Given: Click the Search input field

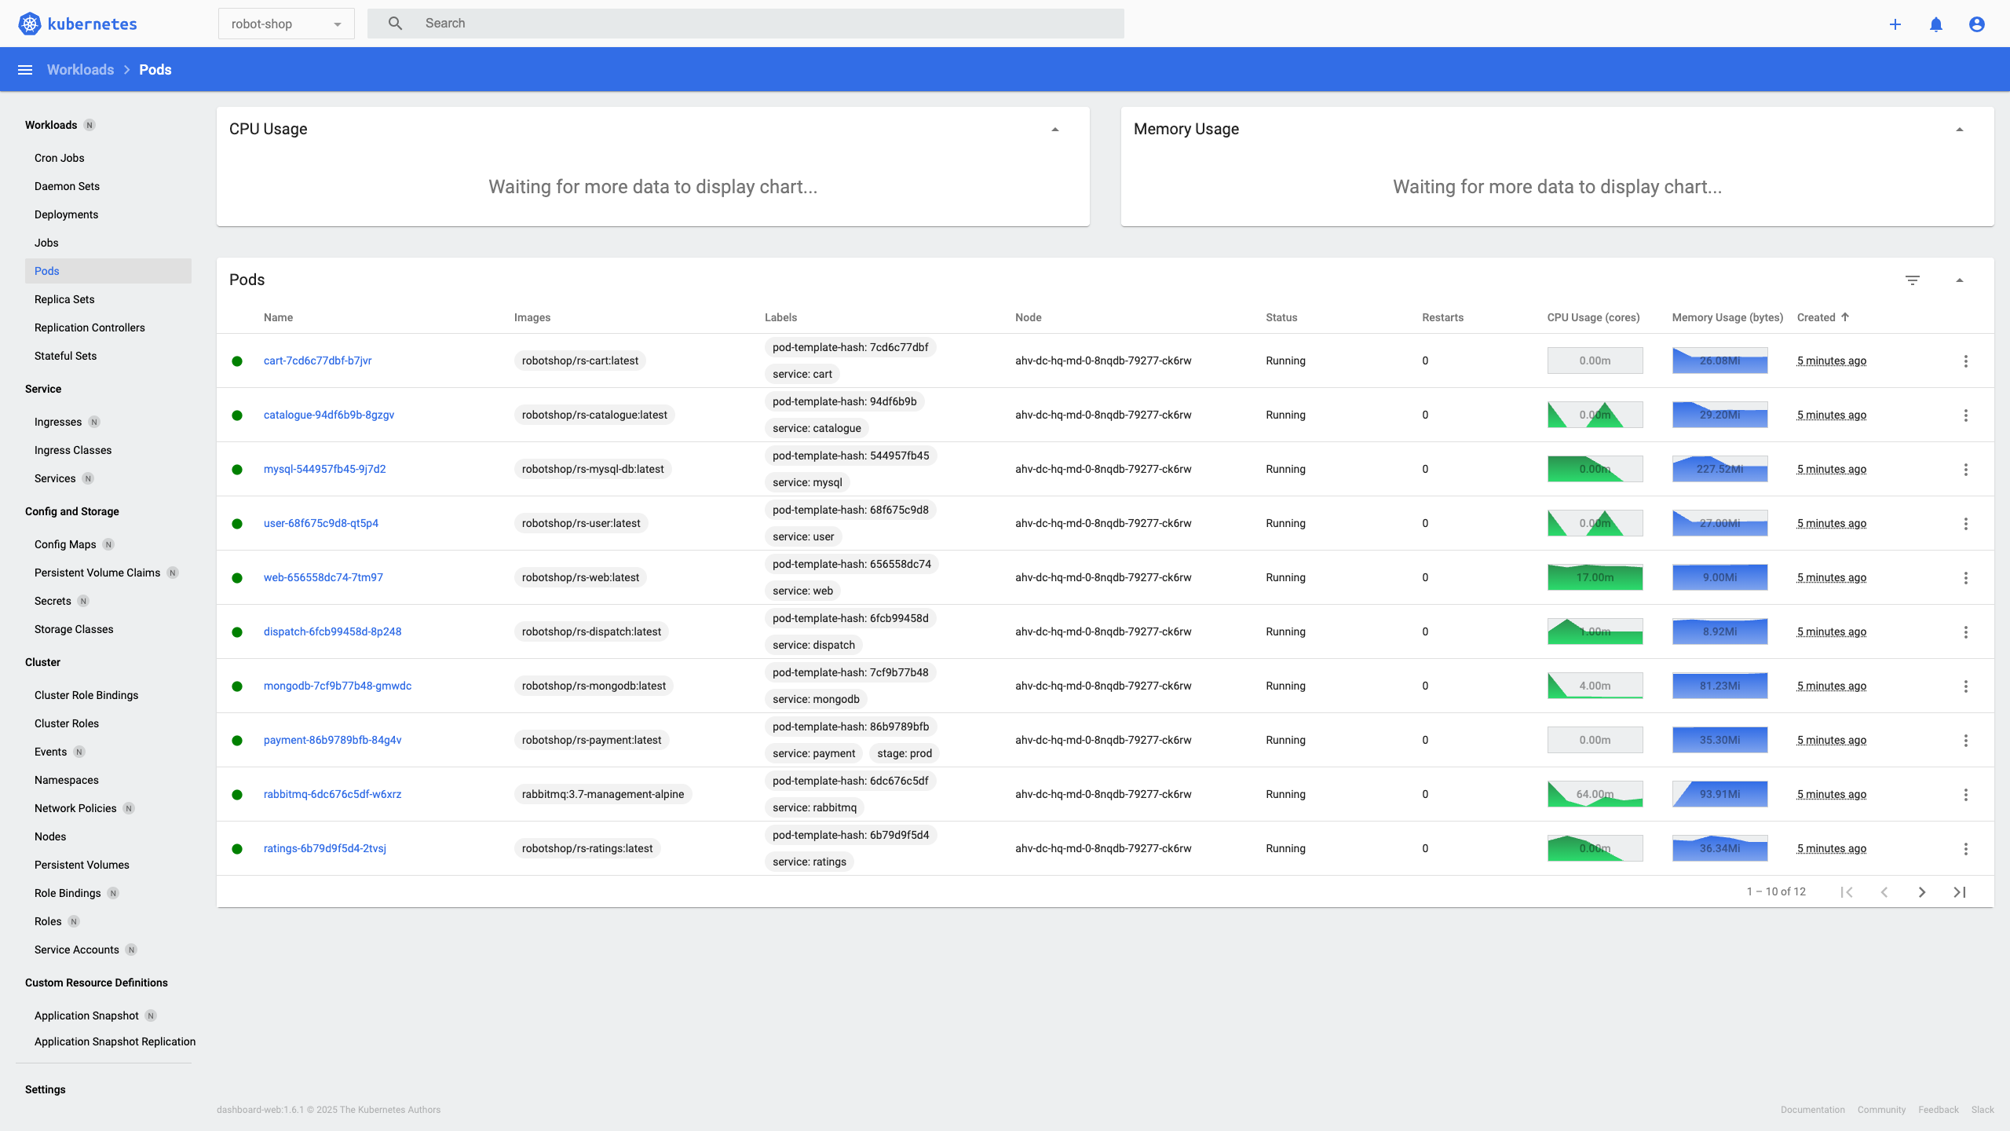Looking at the screenshot, I should [x=769, y=24].
